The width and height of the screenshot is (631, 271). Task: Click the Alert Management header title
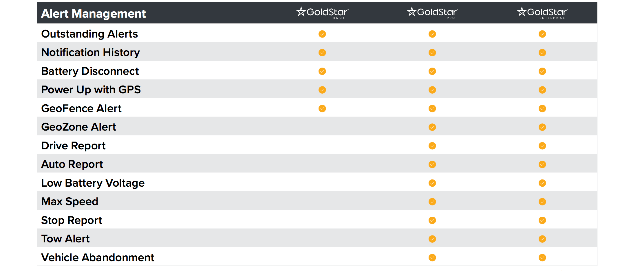(x=94, y=14)
